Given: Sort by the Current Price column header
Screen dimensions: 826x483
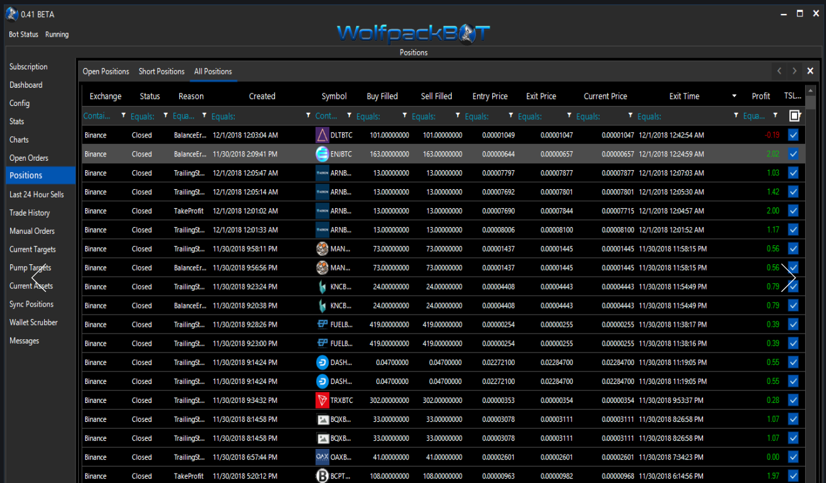Looking at the screenshot, I should point(605,96).
